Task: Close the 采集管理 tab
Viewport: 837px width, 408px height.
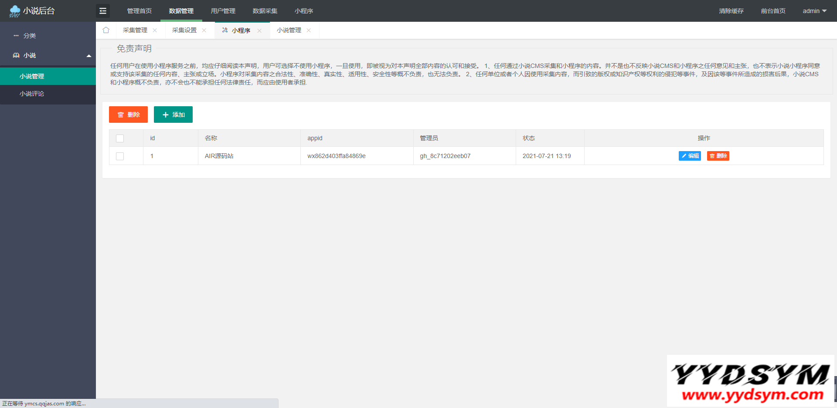Action: pos(155,30)
